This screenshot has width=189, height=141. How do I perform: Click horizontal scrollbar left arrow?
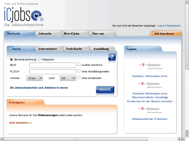[x=2, y=139]
